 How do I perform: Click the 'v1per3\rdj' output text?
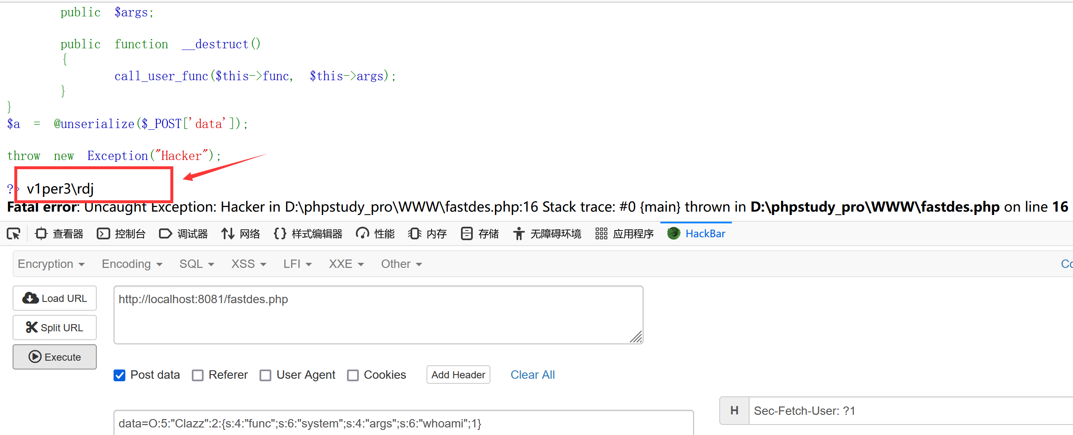pos(60,189)
